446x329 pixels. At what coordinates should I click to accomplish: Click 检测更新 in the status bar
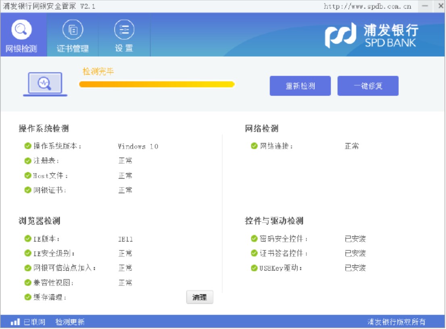tap(70, 322)
